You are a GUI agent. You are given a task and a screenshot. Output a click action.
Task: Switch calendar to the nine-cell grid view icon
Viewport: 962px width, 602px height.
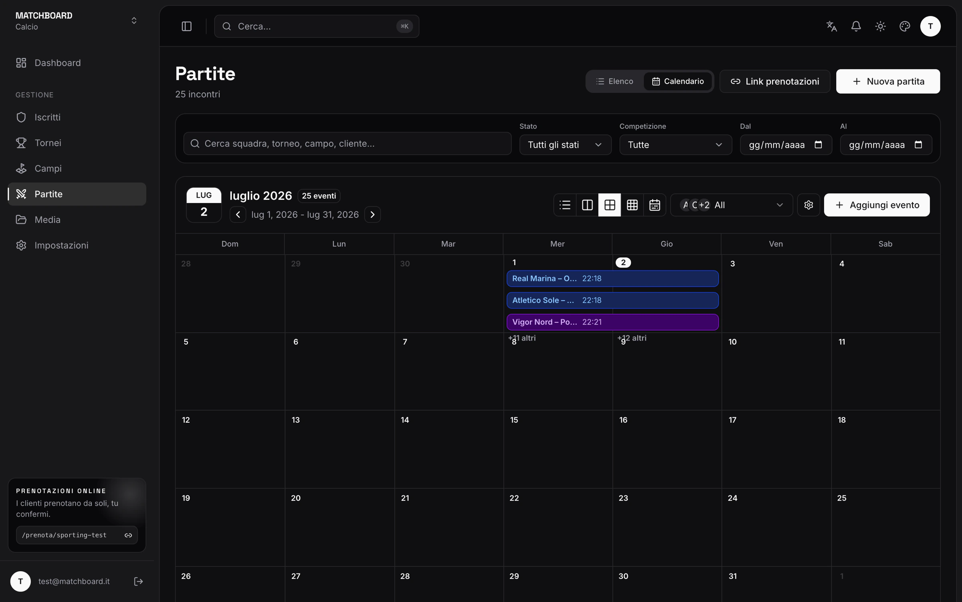click(632, 205)
